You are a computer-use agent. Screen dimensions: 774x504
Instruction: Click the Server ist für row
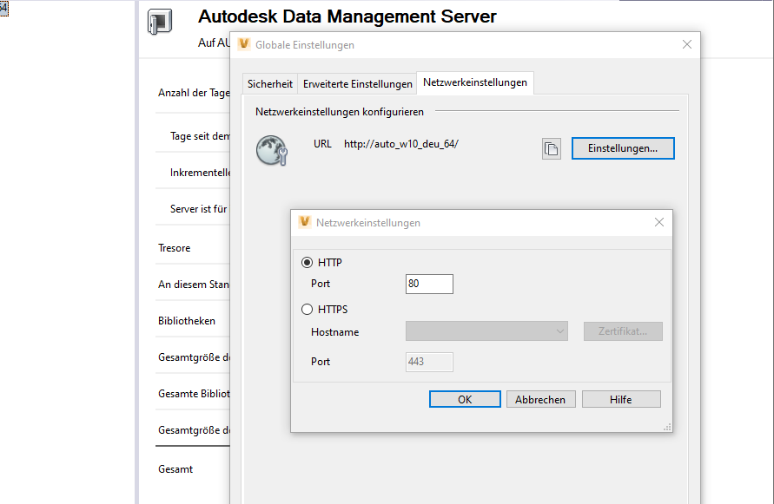click(194, 209)
